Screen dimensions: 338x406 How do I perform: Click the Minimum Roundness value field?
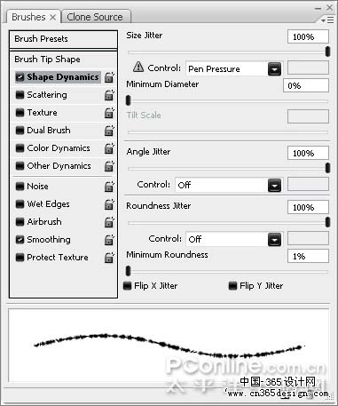tap(308, 256)
